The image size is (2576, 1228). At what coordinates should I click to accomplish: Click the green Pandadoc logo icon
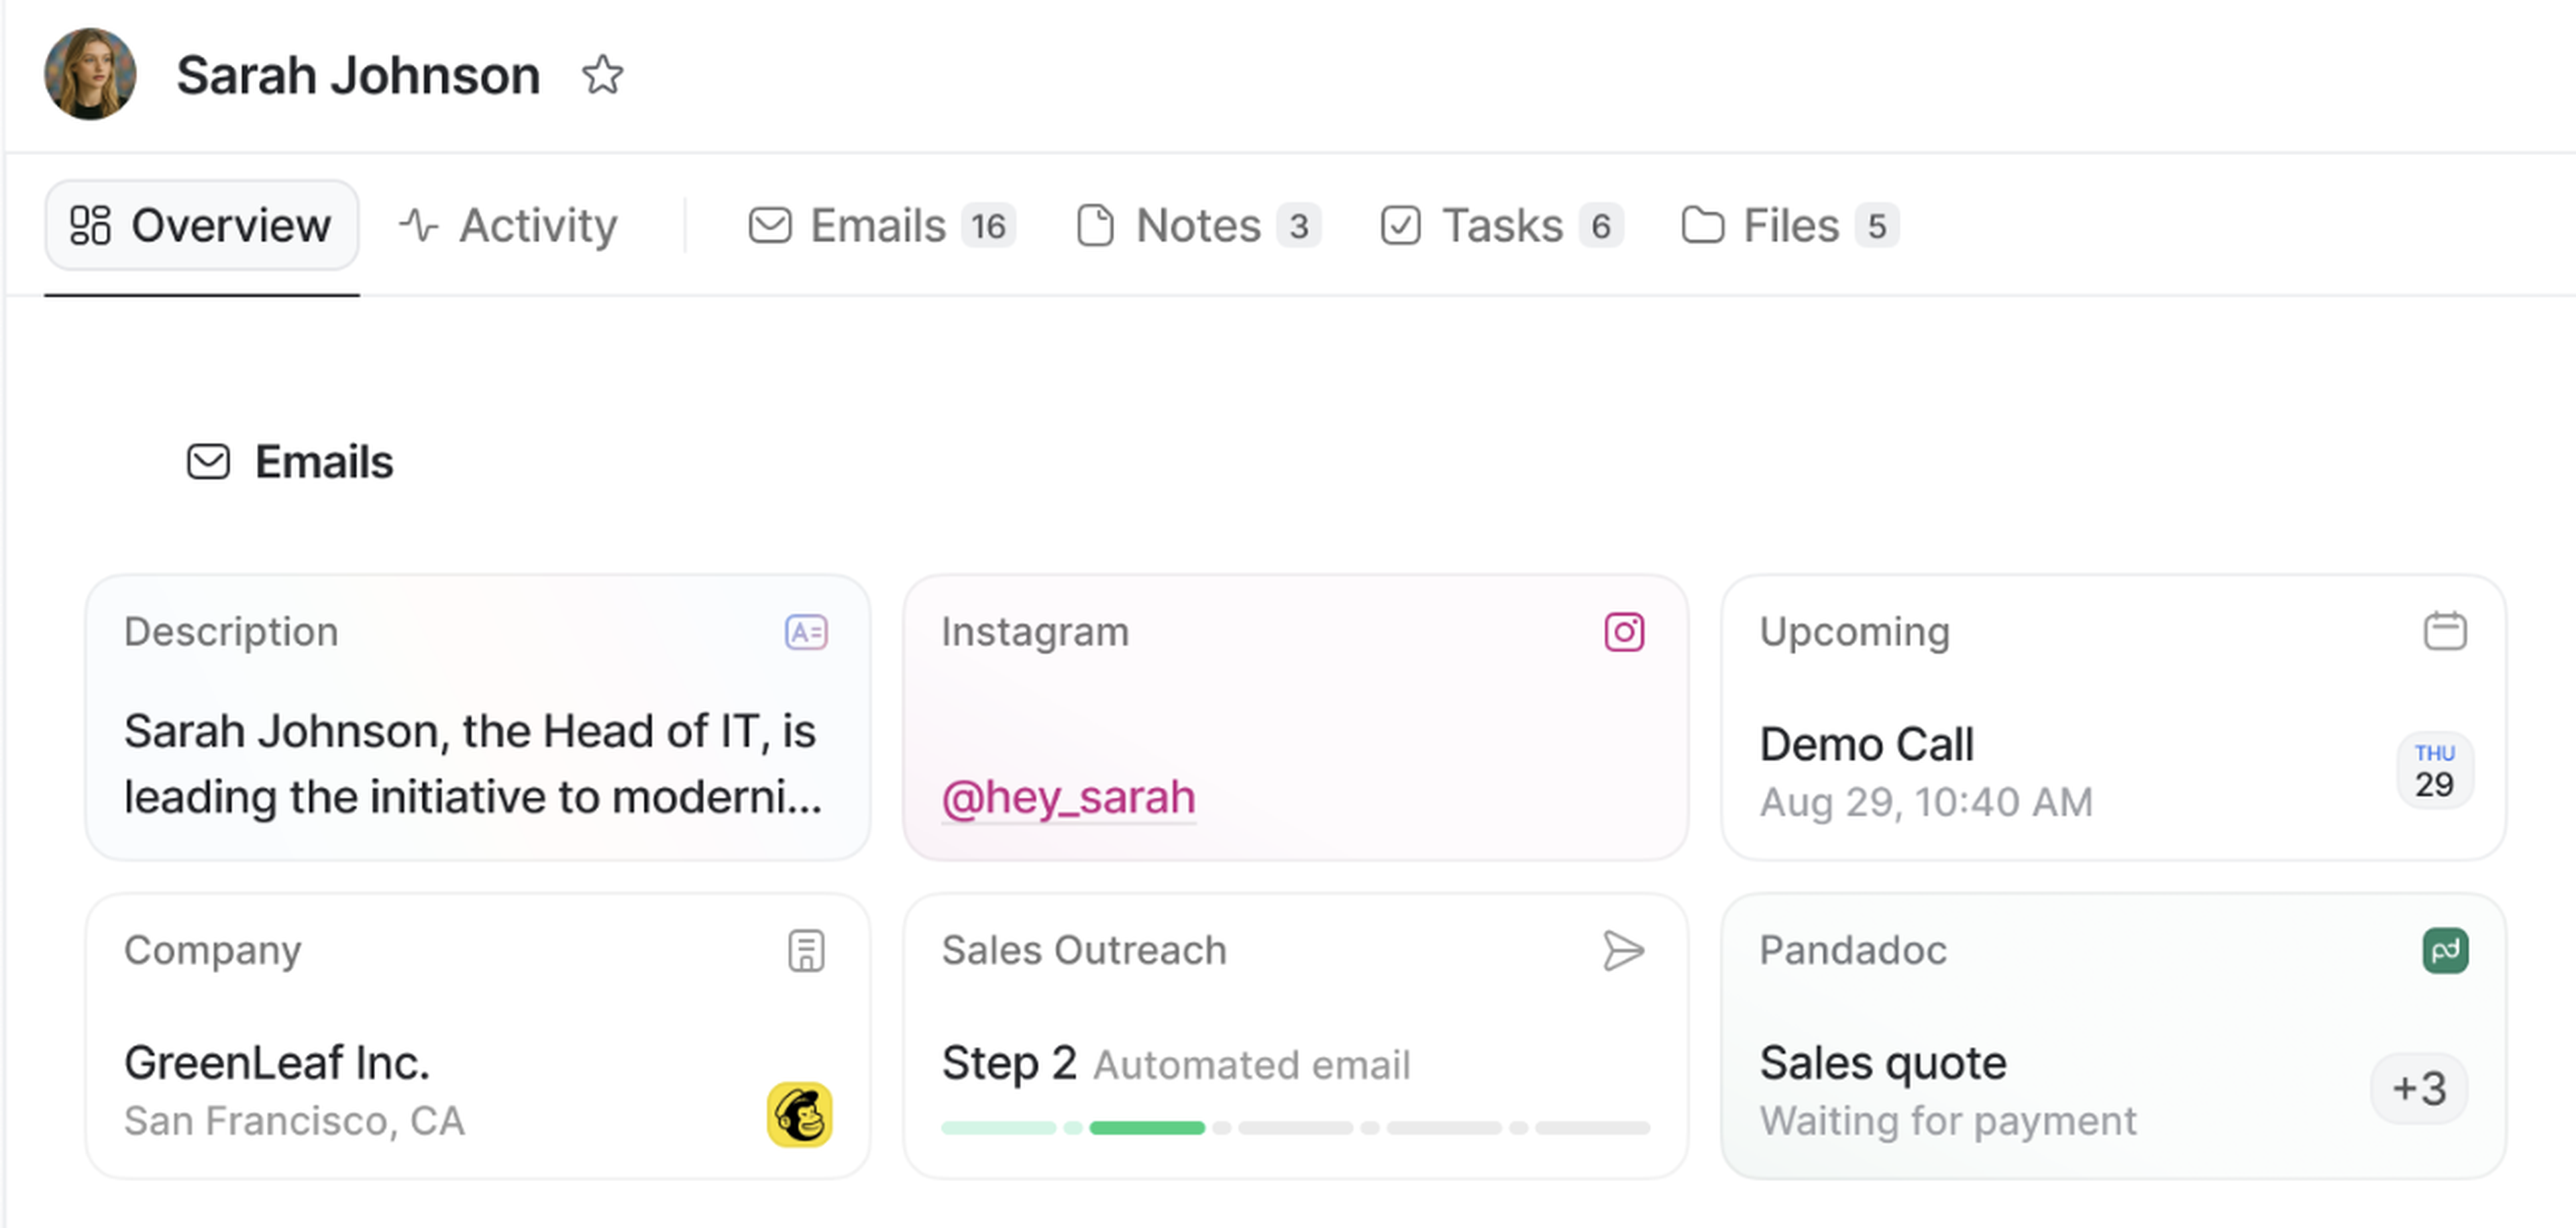[2445, 950]
